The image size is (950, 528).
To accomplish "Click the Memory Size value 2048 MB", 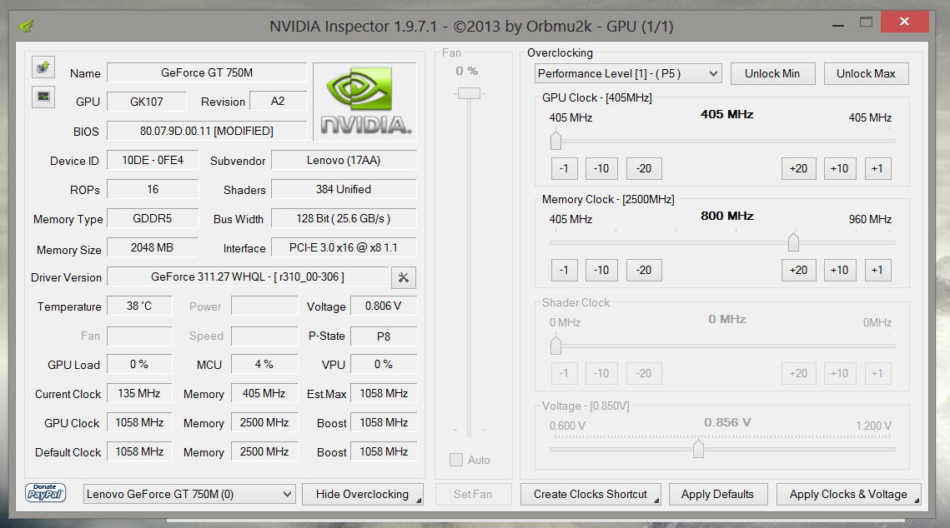I will (x=153, y=247).
